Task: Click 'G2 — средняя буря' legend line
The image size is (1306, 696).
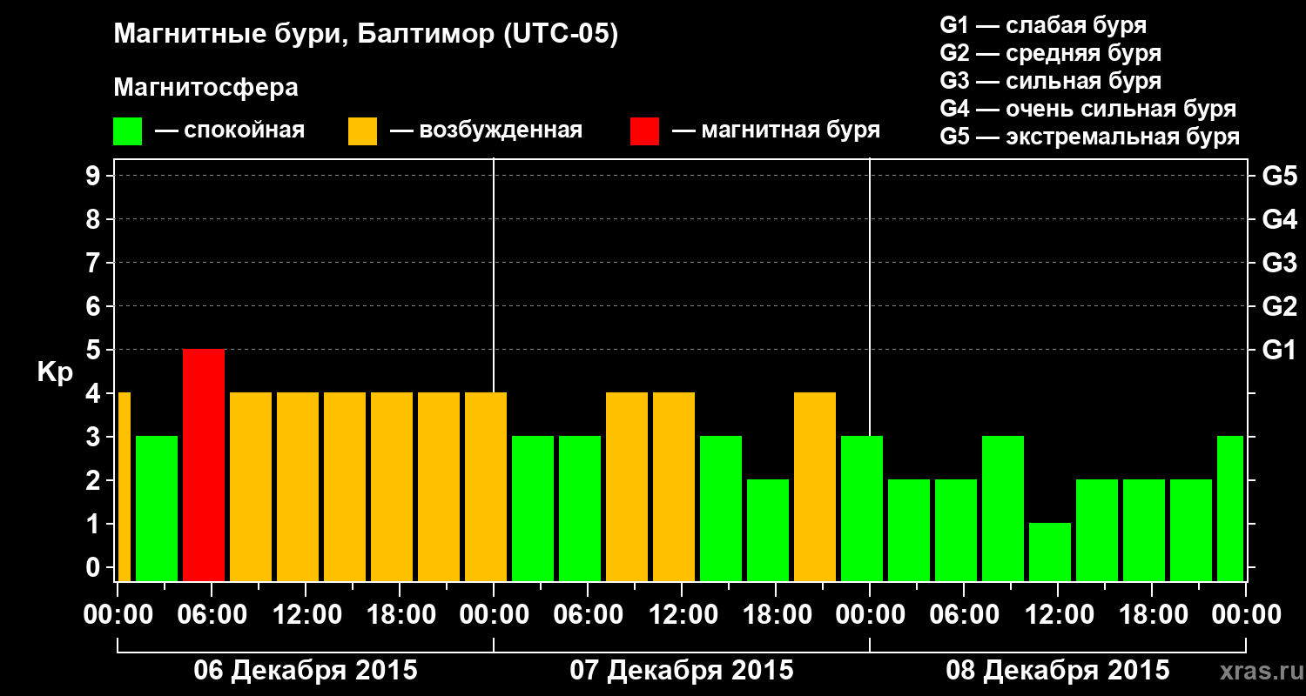Action: [1050, 53]
